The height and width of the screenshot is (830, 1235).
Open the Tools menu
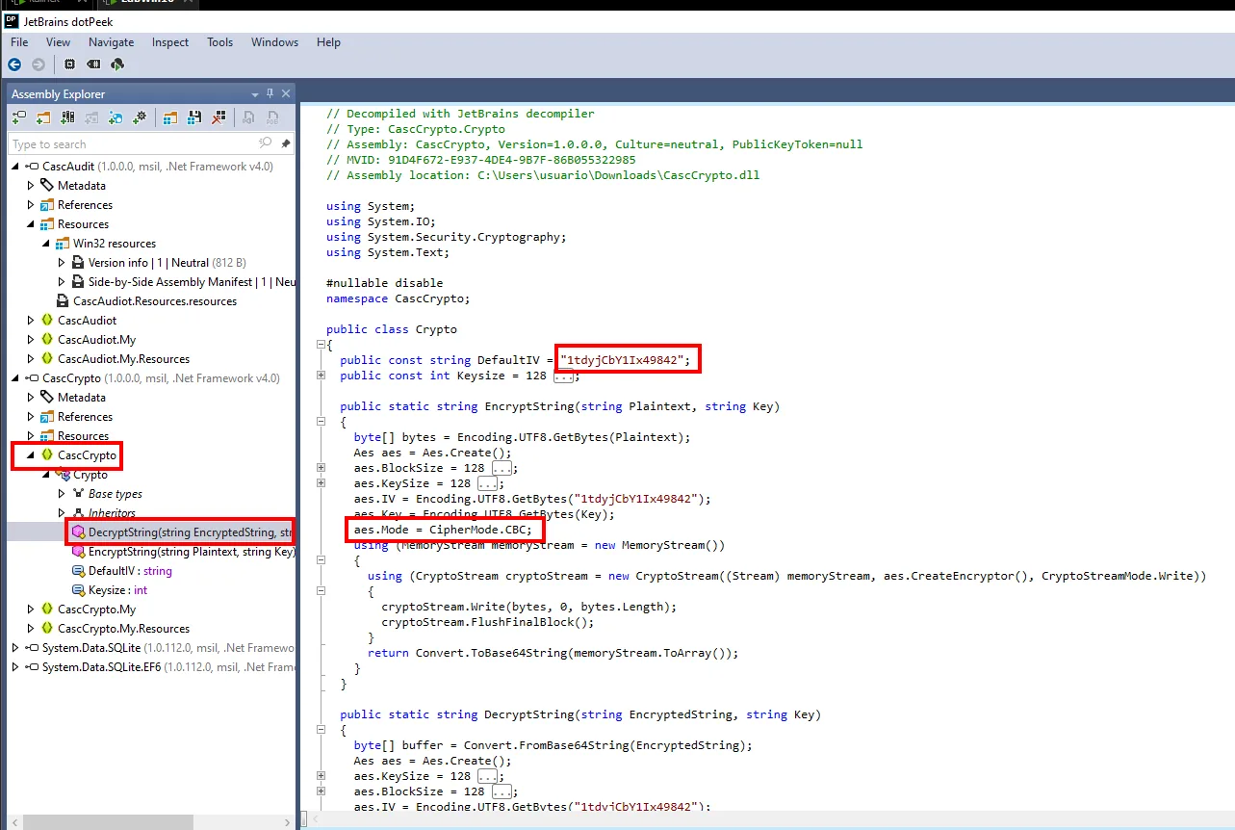tap(220, 42)
